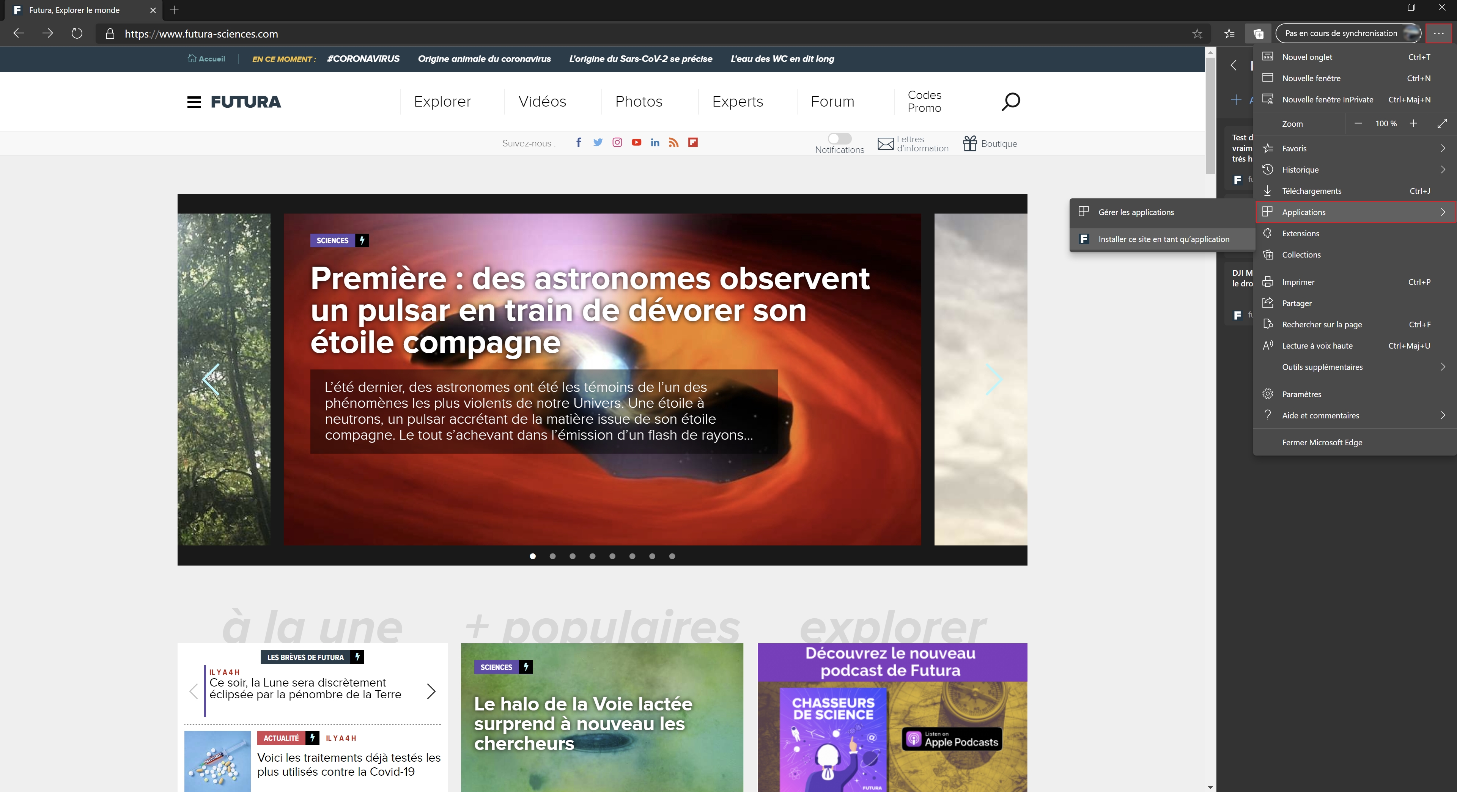Click Fermer Microsoft Edge button
The image size is (1457, 792).
tap(1322, 443)
